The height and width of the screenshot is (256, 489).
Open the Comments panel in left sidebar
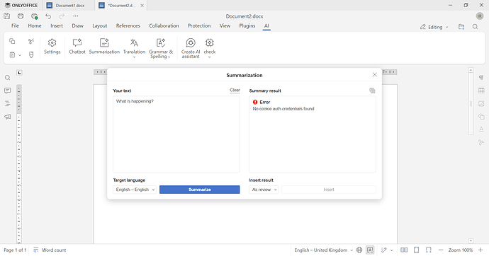pos(8,91)
